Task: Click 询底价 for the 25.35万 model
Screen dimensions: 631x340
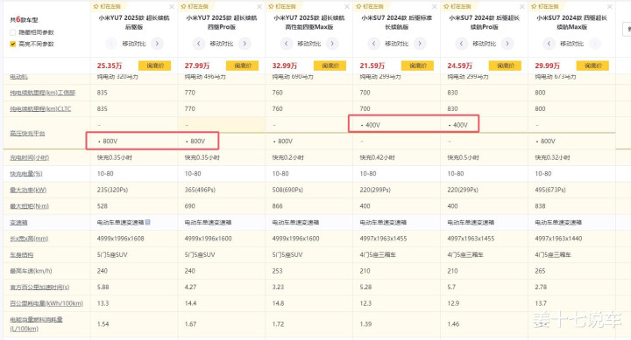Action: [154, 66]
